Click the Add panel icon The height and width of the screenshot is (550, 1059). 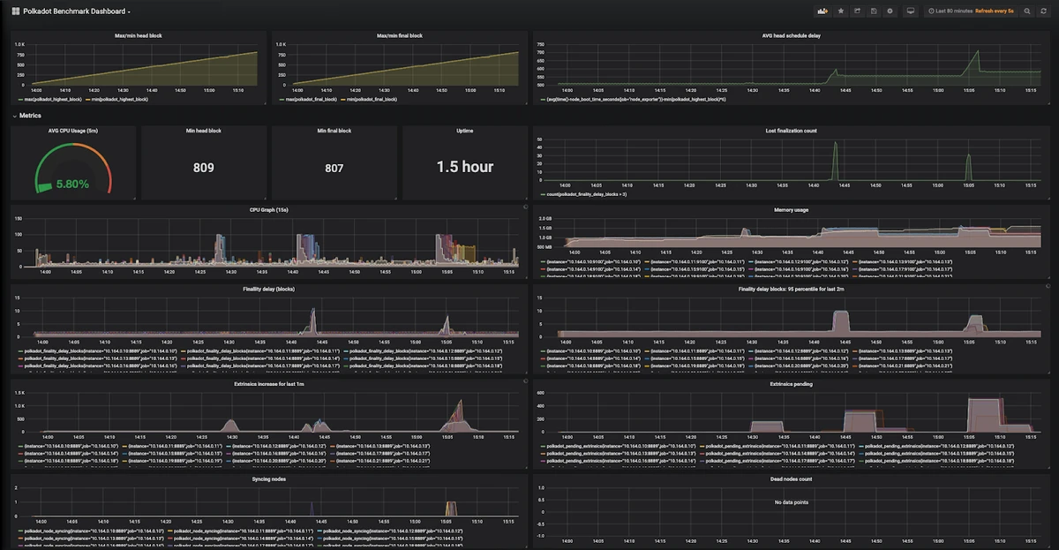(823, 11)
